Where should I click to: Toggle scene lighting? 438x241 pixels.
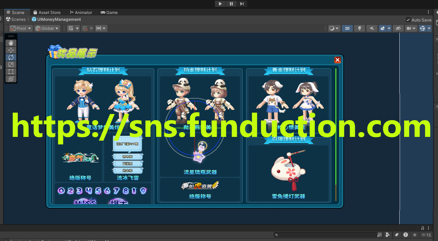pos(359,28)
